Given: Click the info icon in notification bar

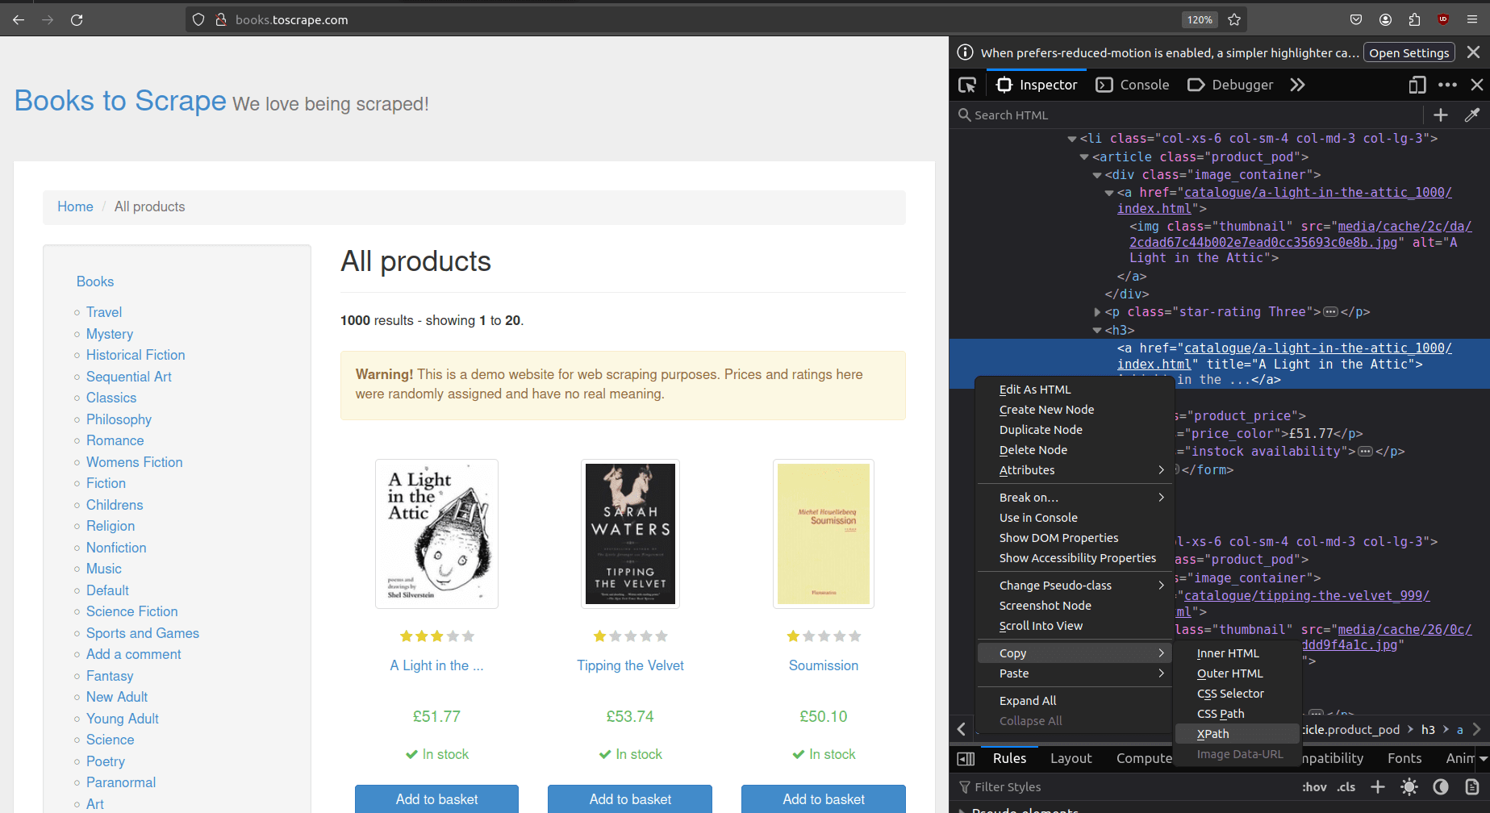Looking at the screenshot, I should pos(965,52).
